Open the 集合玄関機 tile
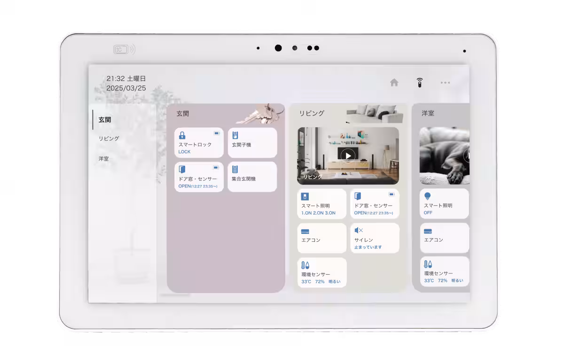 click(x=252, y=177)
